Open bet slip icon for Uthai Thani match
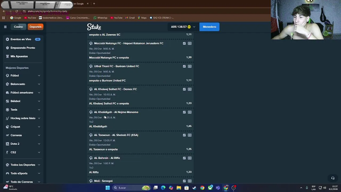341x192 pixels. click(190, 66)
